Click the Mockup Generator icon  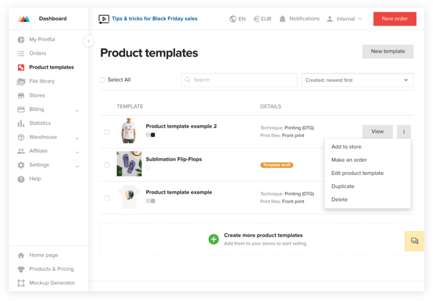click(21, 283)
